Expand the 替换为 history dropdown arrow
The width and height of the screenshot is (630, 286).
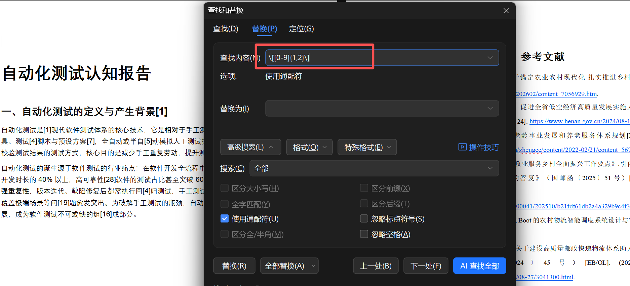pos(490,108)
